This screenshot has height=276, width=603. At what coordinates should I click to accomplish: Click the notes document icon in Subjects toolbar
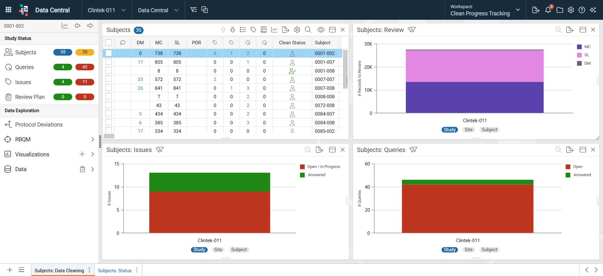point(264,30)
